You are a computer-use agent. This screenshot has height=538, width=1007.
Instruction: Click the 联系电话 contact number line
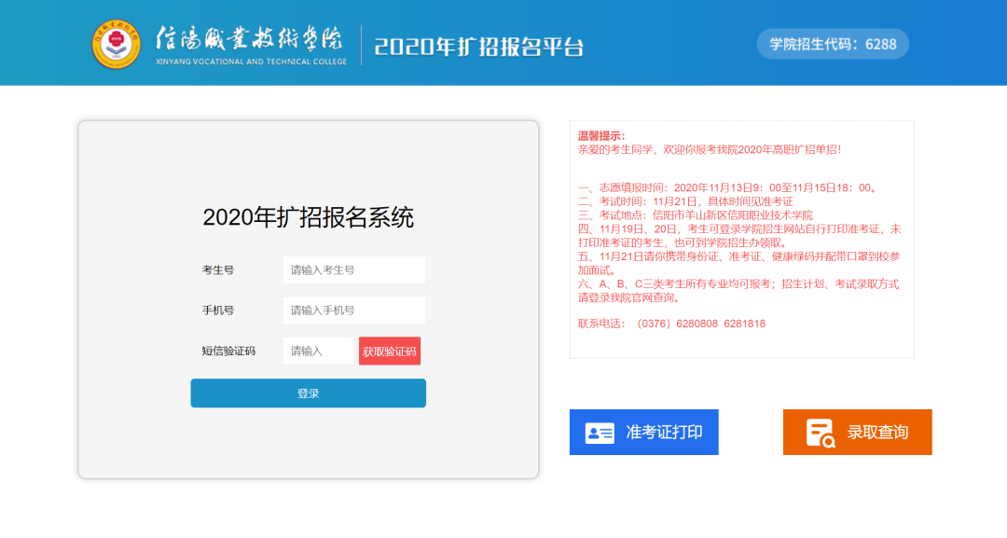pos(671,324)
